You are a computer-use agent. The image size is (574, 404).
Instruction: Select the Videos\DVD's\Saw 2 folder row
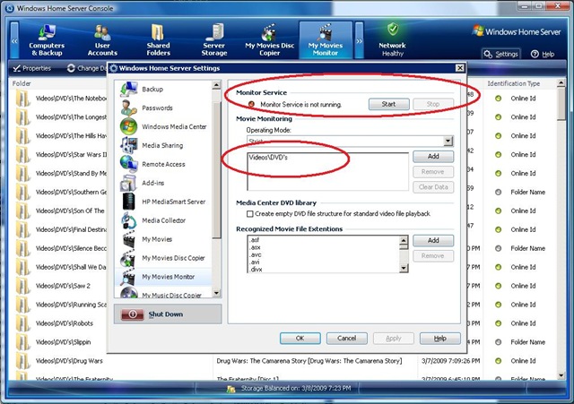point(63,286)
